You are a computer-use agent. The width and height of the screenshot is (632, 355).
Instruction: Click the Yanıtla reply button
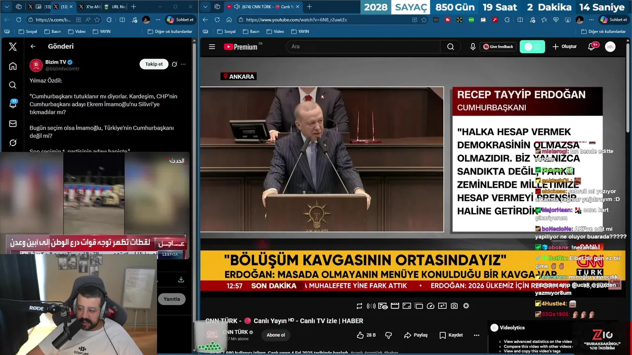pos(172,299)
